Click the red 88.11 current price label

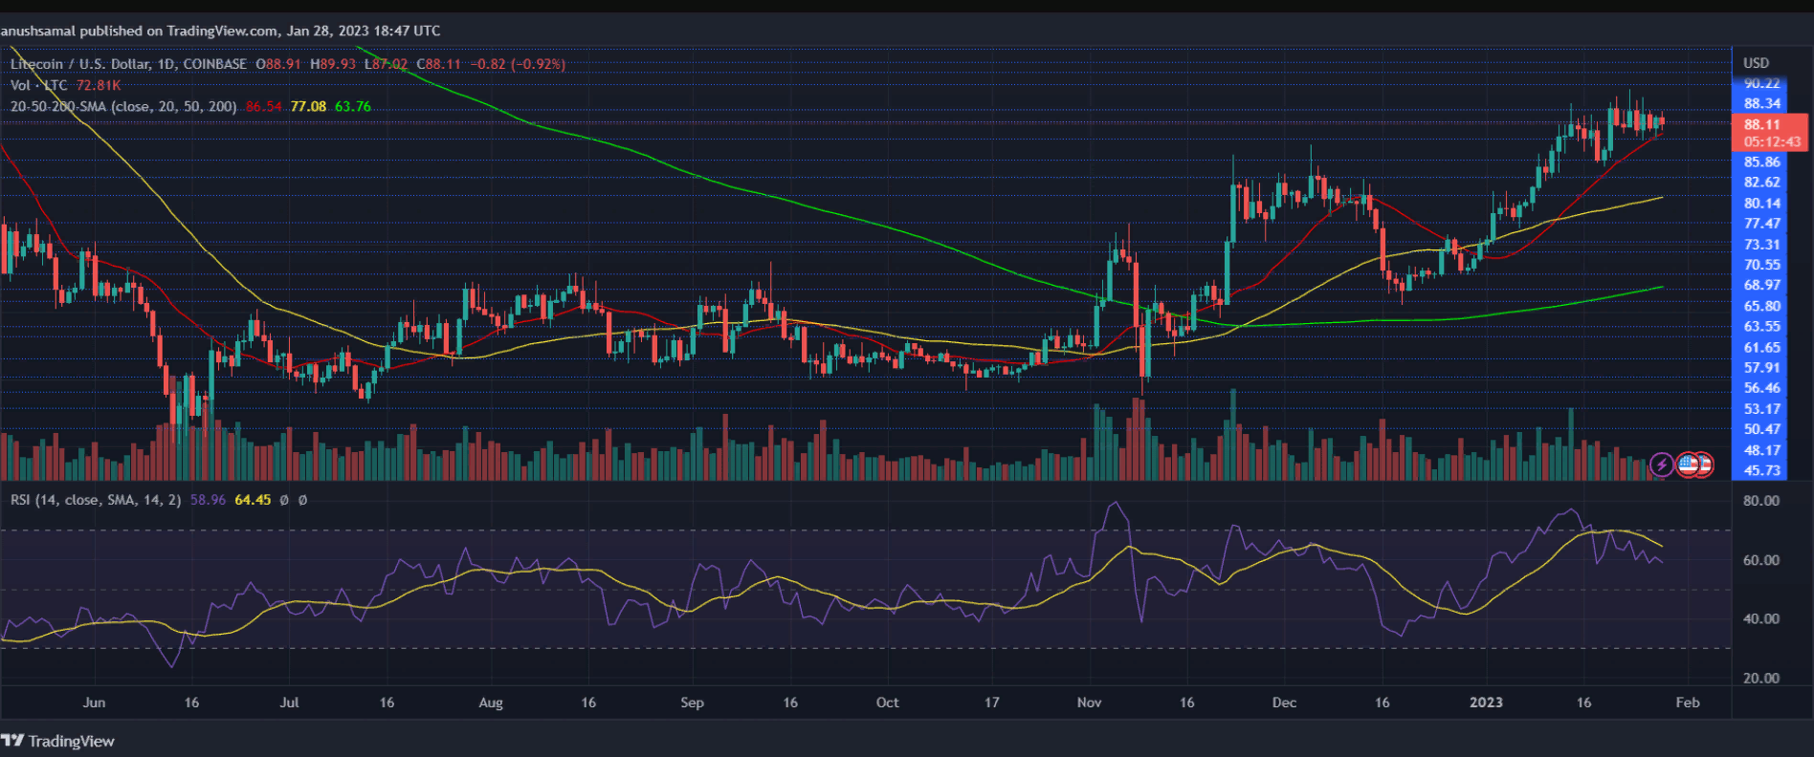[1761, 124]
